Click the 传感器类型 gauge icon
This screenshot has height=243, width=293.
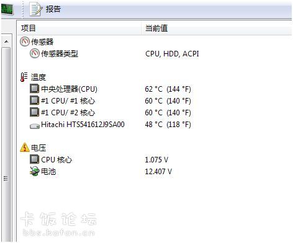[x=35, y=53]
